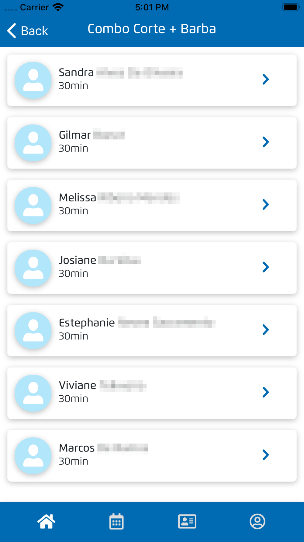Click the back arrow chevron icon
The height and width of the screenshot is (542, 304).
[12, 31]
